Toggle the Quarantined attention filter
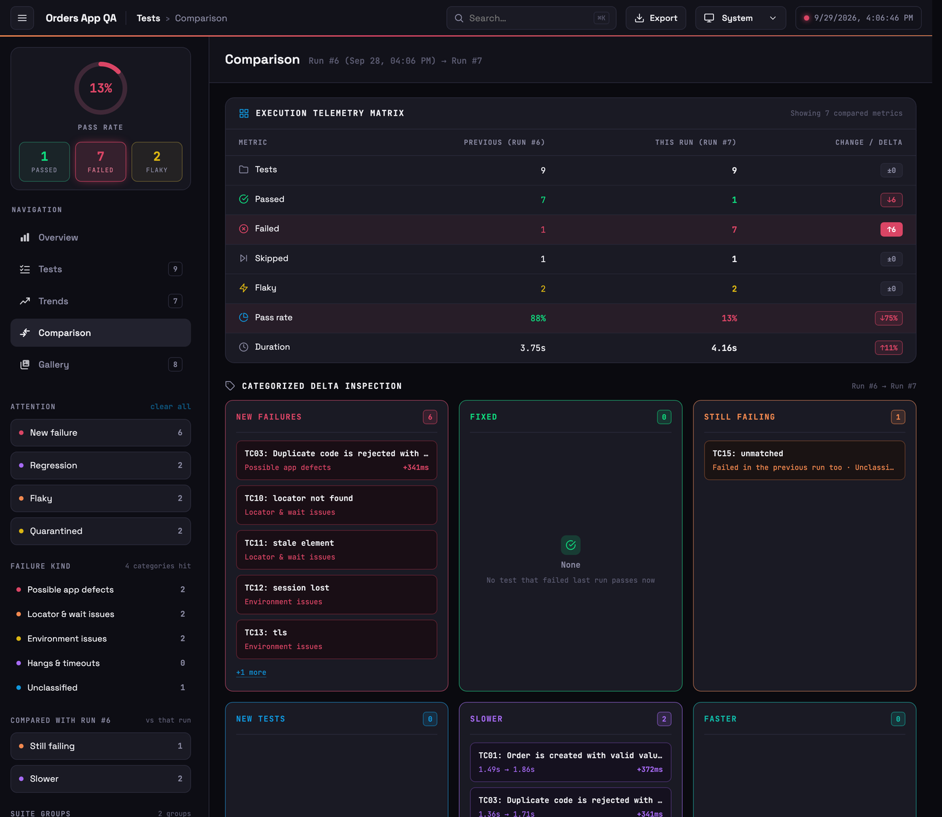Screen dimensions: 942x817 coord(101,531)
